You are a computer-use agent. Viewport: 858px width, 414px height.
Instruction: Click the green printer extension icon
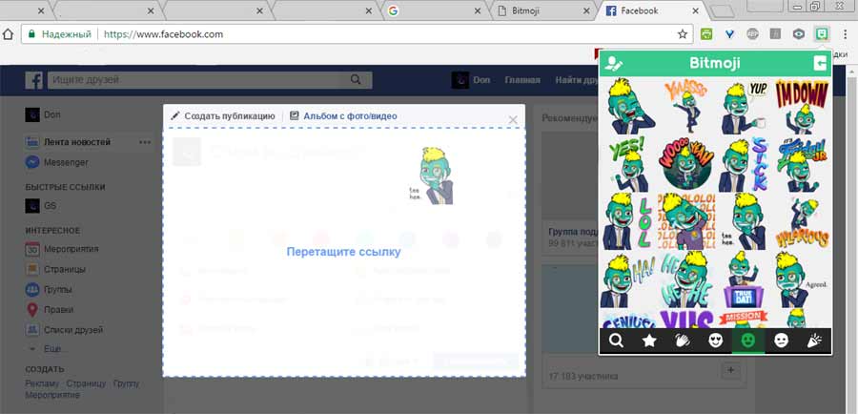(706, 34)
